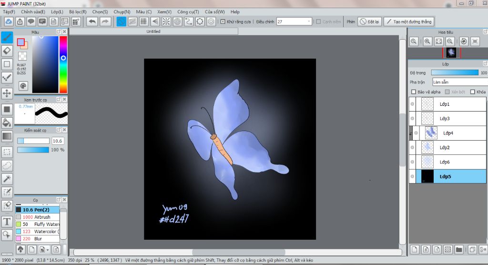Click fit-to-screen icon in navigator
The image size is (488, 265).
point(439,41)
